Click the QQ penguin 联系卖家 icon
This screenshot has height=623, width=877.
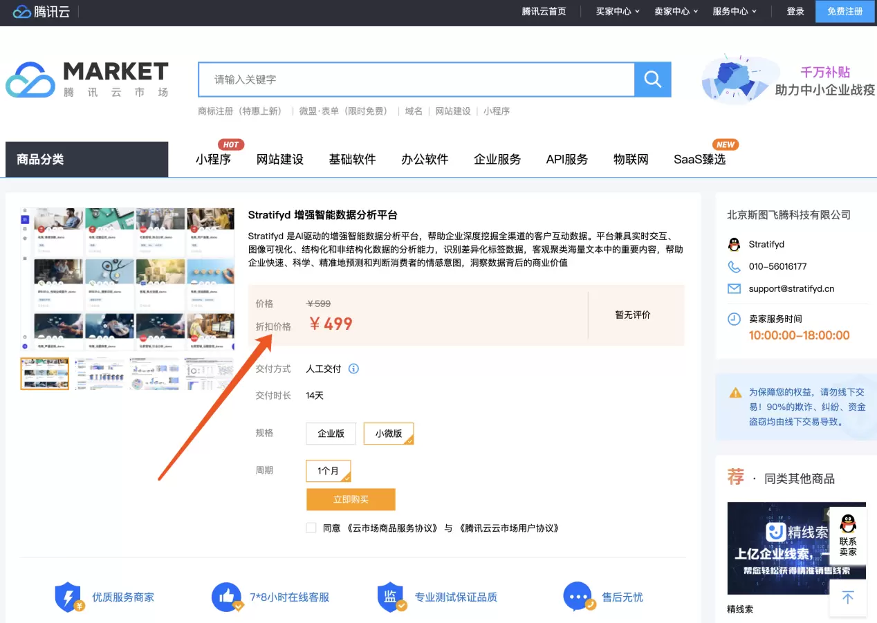pyautogui.click(x=848, y=523)
